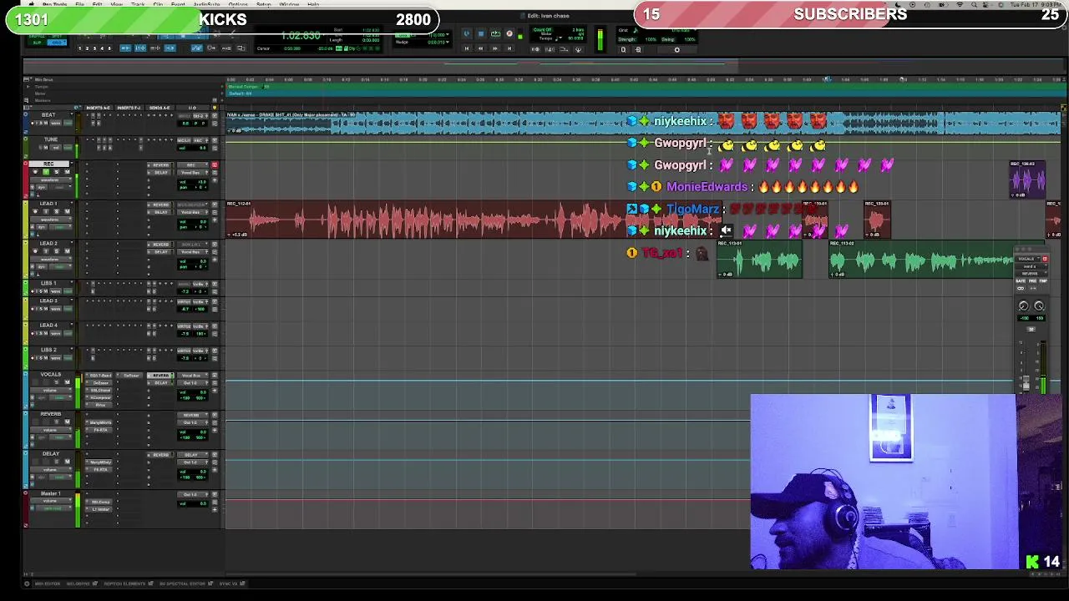This screenshot has height=601, width=1069.
Task: Click the INSERTS A-E column header
Action: (99, 108)
